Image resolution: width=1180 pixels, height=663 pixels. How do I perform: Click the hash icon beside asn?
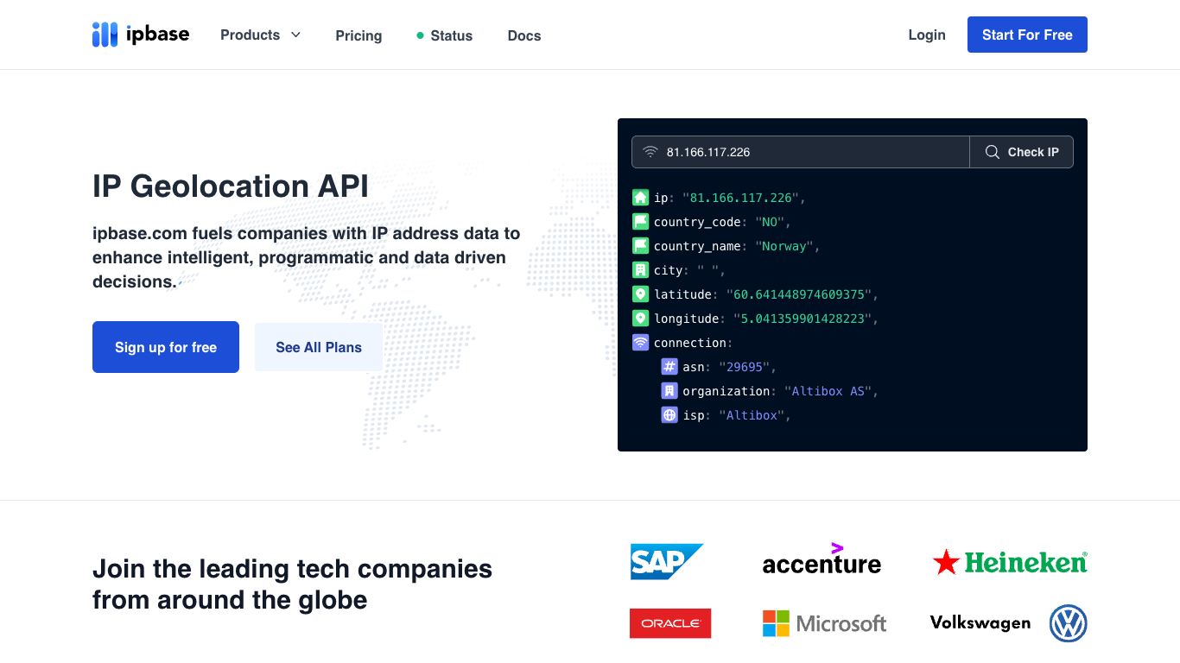669,367
